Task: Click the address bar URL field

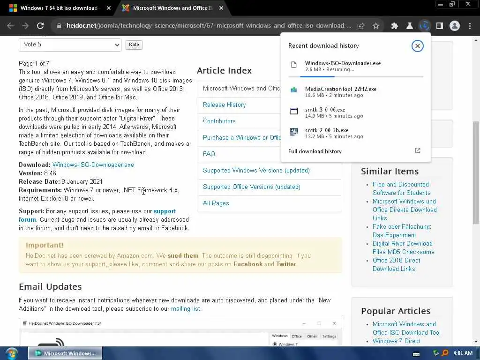Action: click(x=209, y=26)
